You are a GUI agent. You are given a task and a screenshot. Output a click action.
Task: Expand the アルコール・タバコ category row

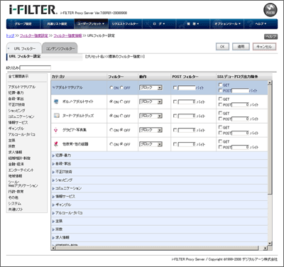click(53, 213)
